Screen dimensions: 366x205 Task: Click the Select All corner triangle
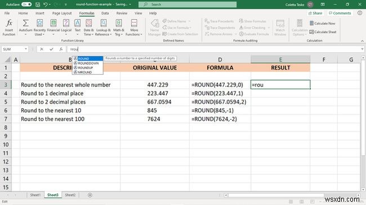[x=7, y=60]
